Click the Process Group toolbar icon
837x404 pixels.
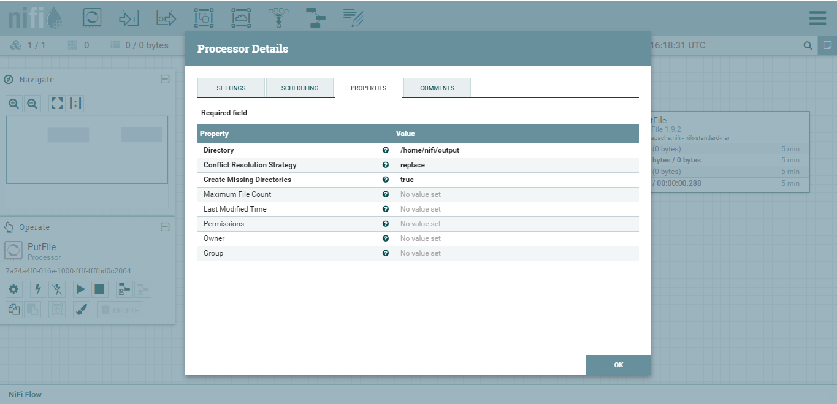pos(203,18)
